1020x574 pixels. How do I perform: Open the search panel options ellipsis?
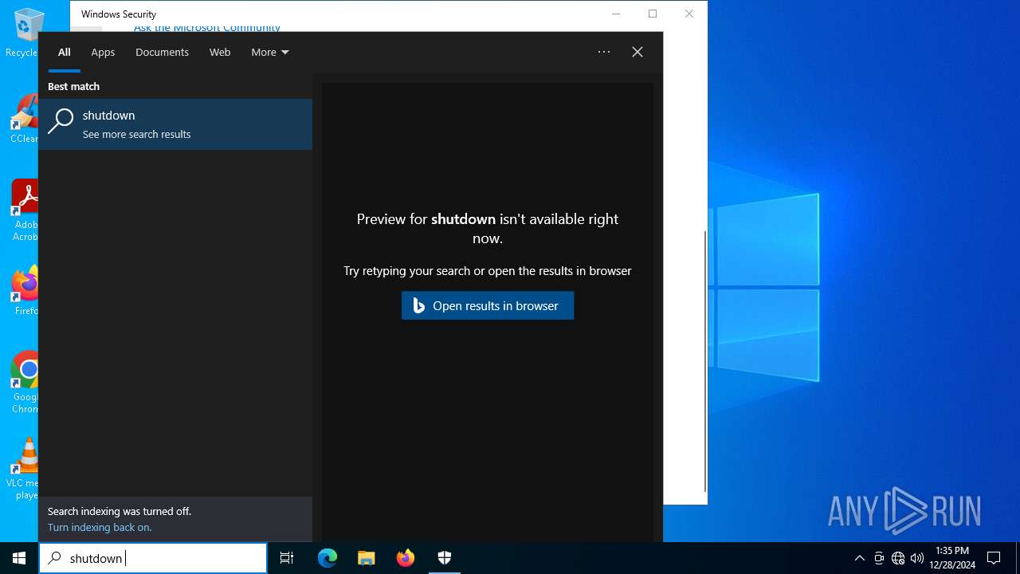pos(604,52)
